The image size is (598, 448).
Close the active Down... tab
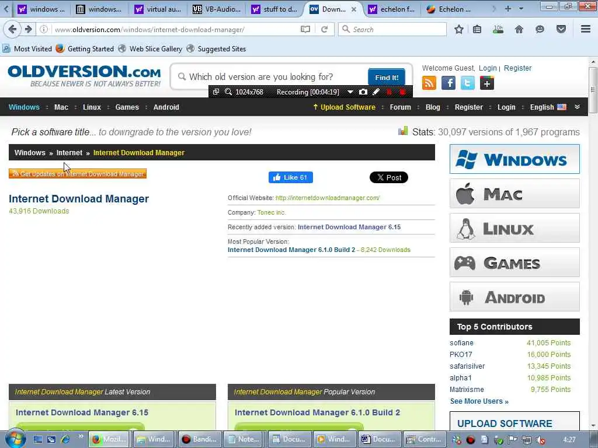(354, 9)
